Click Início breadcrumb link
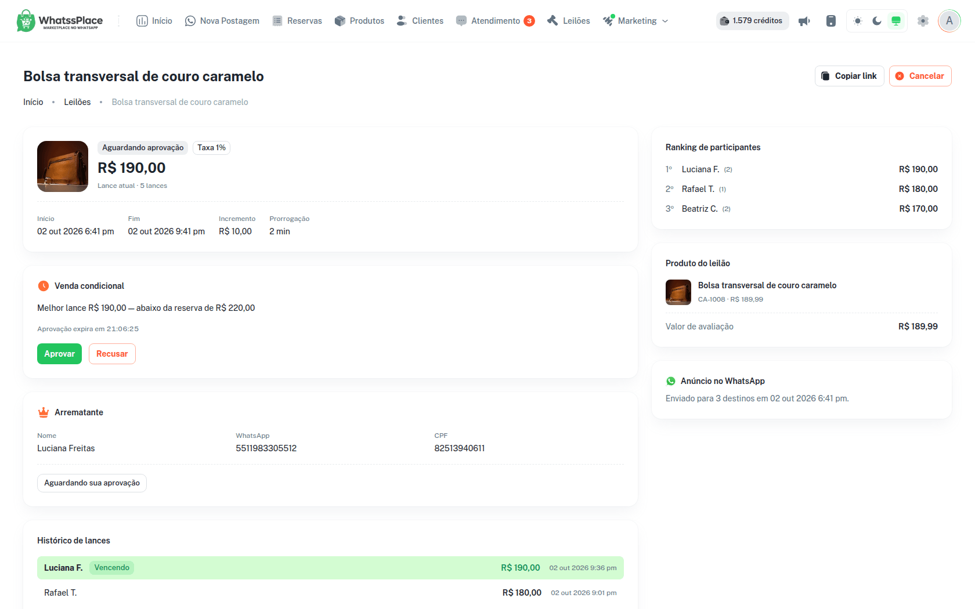 (x=33, y=102)
